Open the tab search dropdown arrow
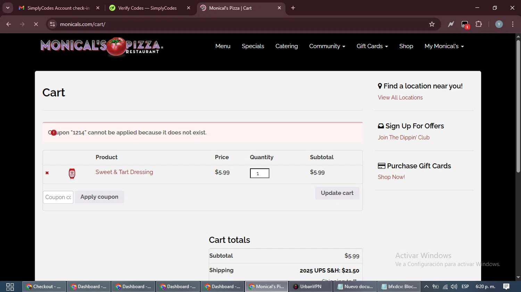Image resolution: width=521 pixels, height=292 pixels. coord(8,8)
